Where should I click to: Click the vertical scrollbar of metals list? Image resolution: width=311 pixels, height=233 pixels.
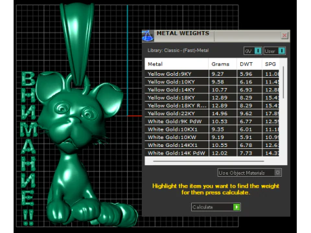point(283,83)
